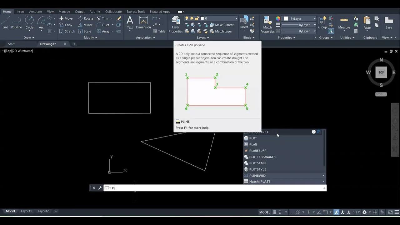The height and width of the screenshot is (225, 400).
Task: Toggle group selection on/off in Groups panel
Action: pos(331,31)
